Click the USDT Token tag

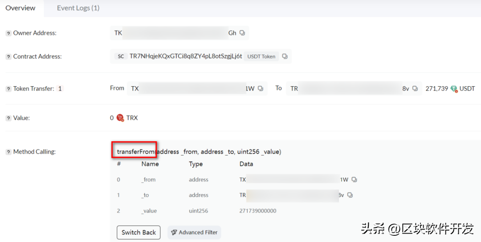261,56
